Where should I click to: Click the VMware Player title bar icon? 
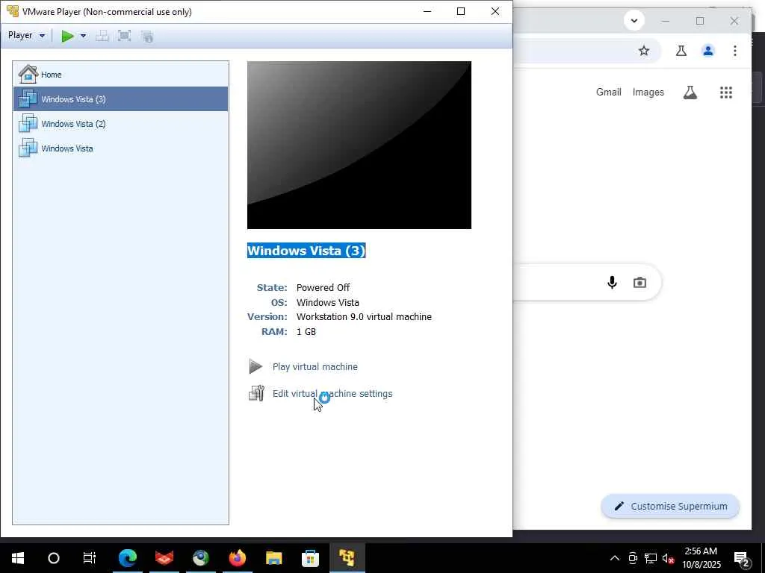12,11
